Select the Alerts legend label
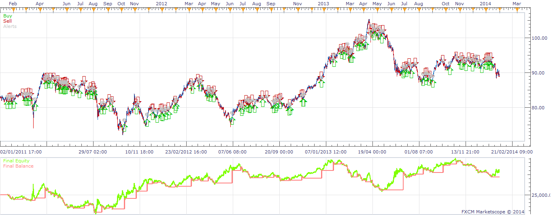This screenshot has height=215, width=551. pos(10,26)
